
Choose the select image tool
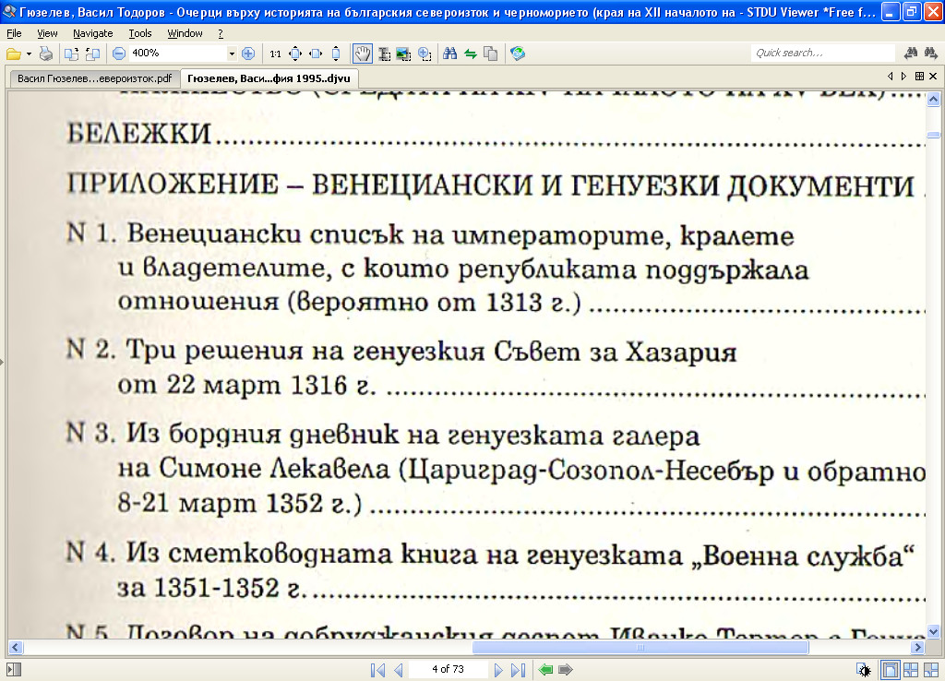click(x=403, y=54)
